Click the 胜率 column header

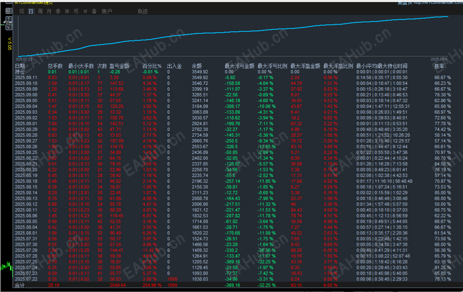tap(440, 66)
